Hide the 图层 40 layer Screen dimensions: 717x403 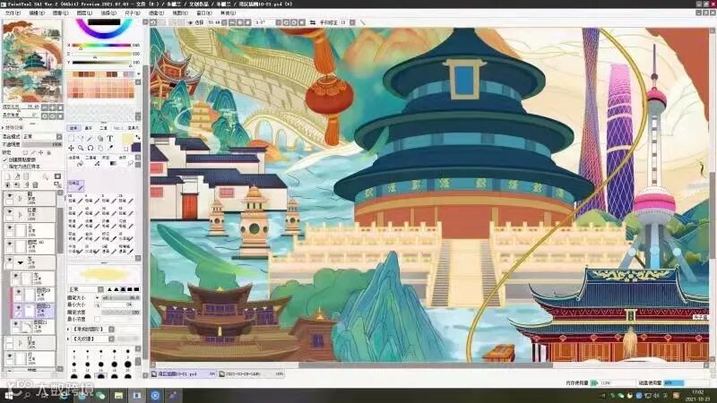9,244
